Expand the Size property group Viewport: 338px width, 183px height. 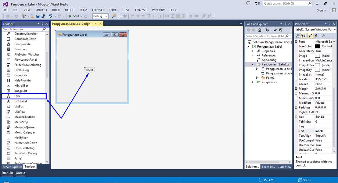(x=296, y=117)
